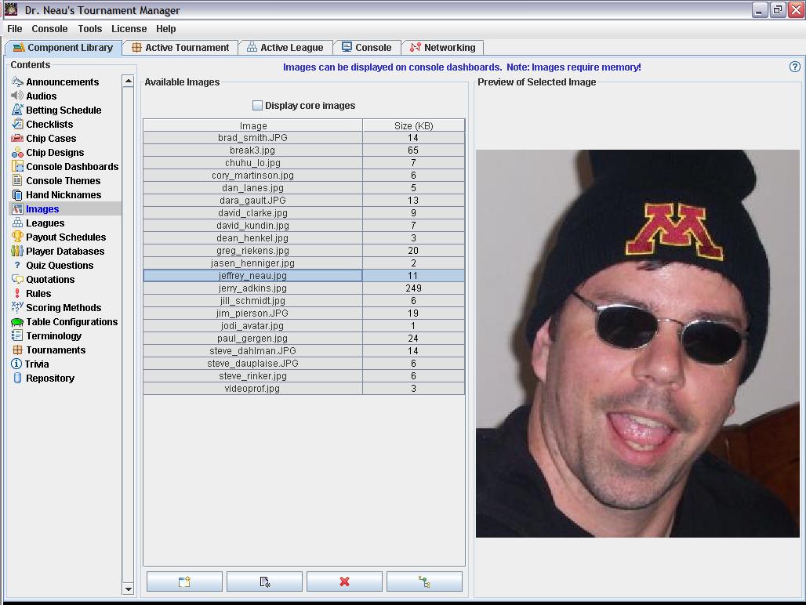Select cory_martinson.jpg in the list

point(303,175)
